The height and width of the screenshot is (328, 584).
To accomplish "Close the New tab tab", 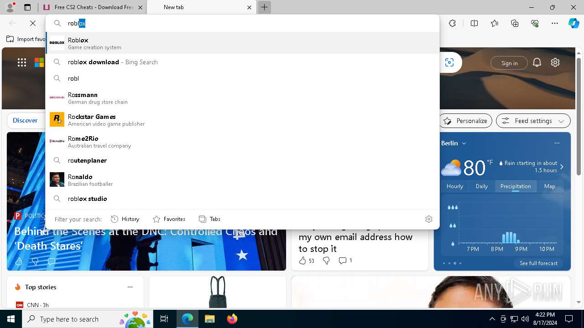I will pyautogui.click(x=249, y=7).
